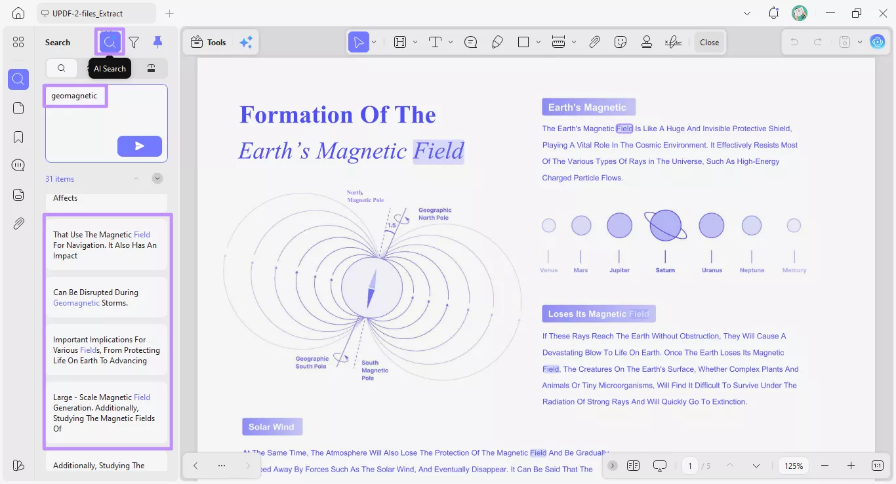
Task: Open the Tools menu
Action: click(x=208, y=42)
